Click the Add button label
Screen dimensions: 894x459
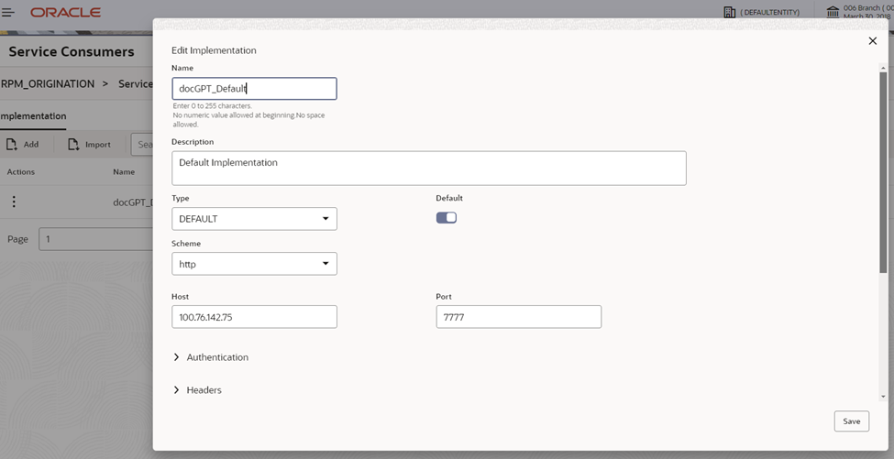click(31, 145)
